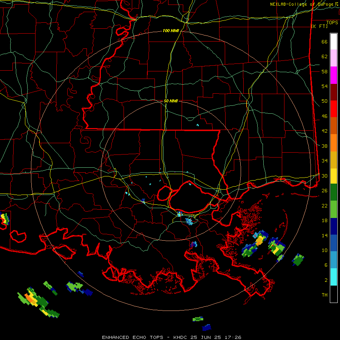340x340 pixels.
Task: Click the black TH swatch at legend bottom
Action: pyautogui.click(x=334, y=294)
